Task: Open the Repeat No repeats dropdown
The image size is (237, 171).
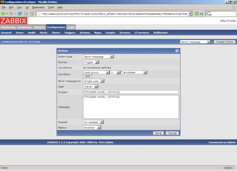Action: (x=93, y=122)
